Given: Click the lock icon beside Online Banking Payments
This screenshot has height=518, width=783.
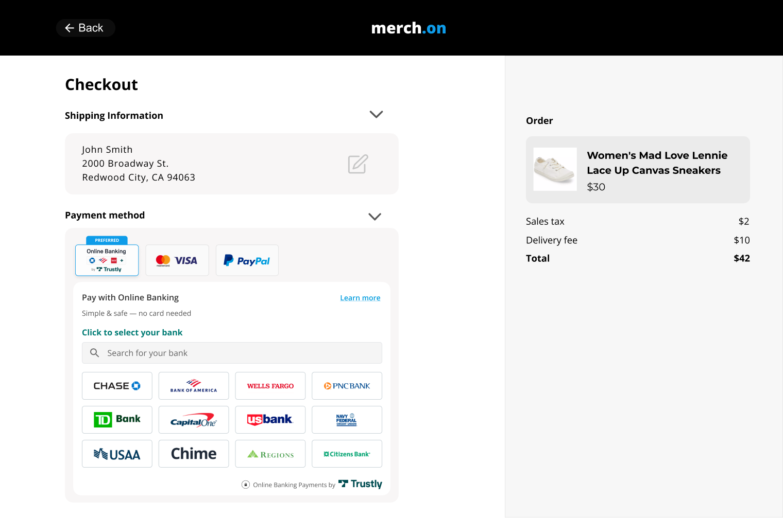Looking at the screenshot, I should [246, 485].
